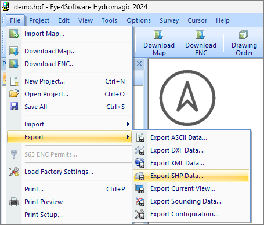Choose Export SHP Data... option
Screen dimensions: 264x225
click(191, 176)
